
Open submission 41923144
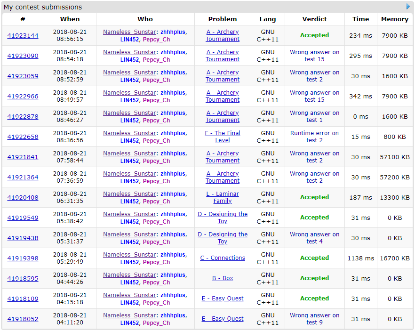tap(23, 36)
